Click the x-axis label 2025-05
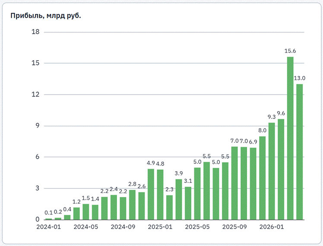323x246 pixels. tap(197, 227)
